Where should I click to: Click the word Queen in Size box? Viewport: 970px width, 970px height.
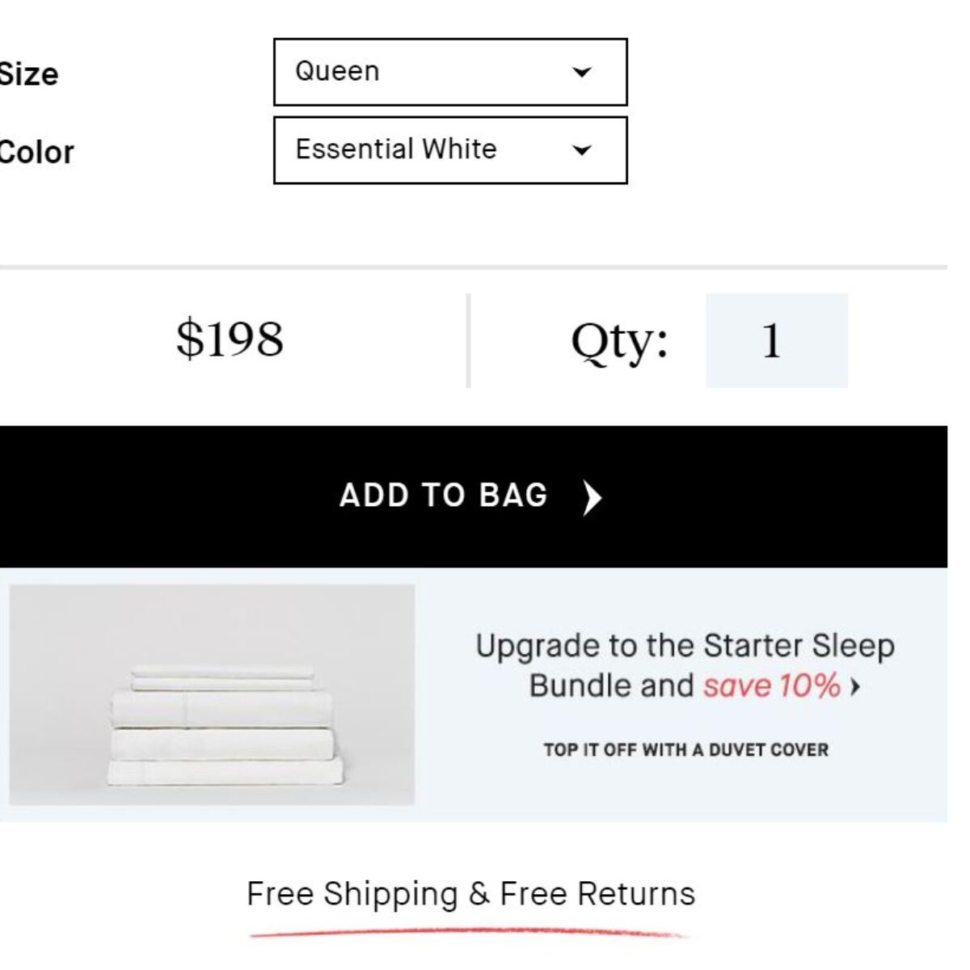337,71
